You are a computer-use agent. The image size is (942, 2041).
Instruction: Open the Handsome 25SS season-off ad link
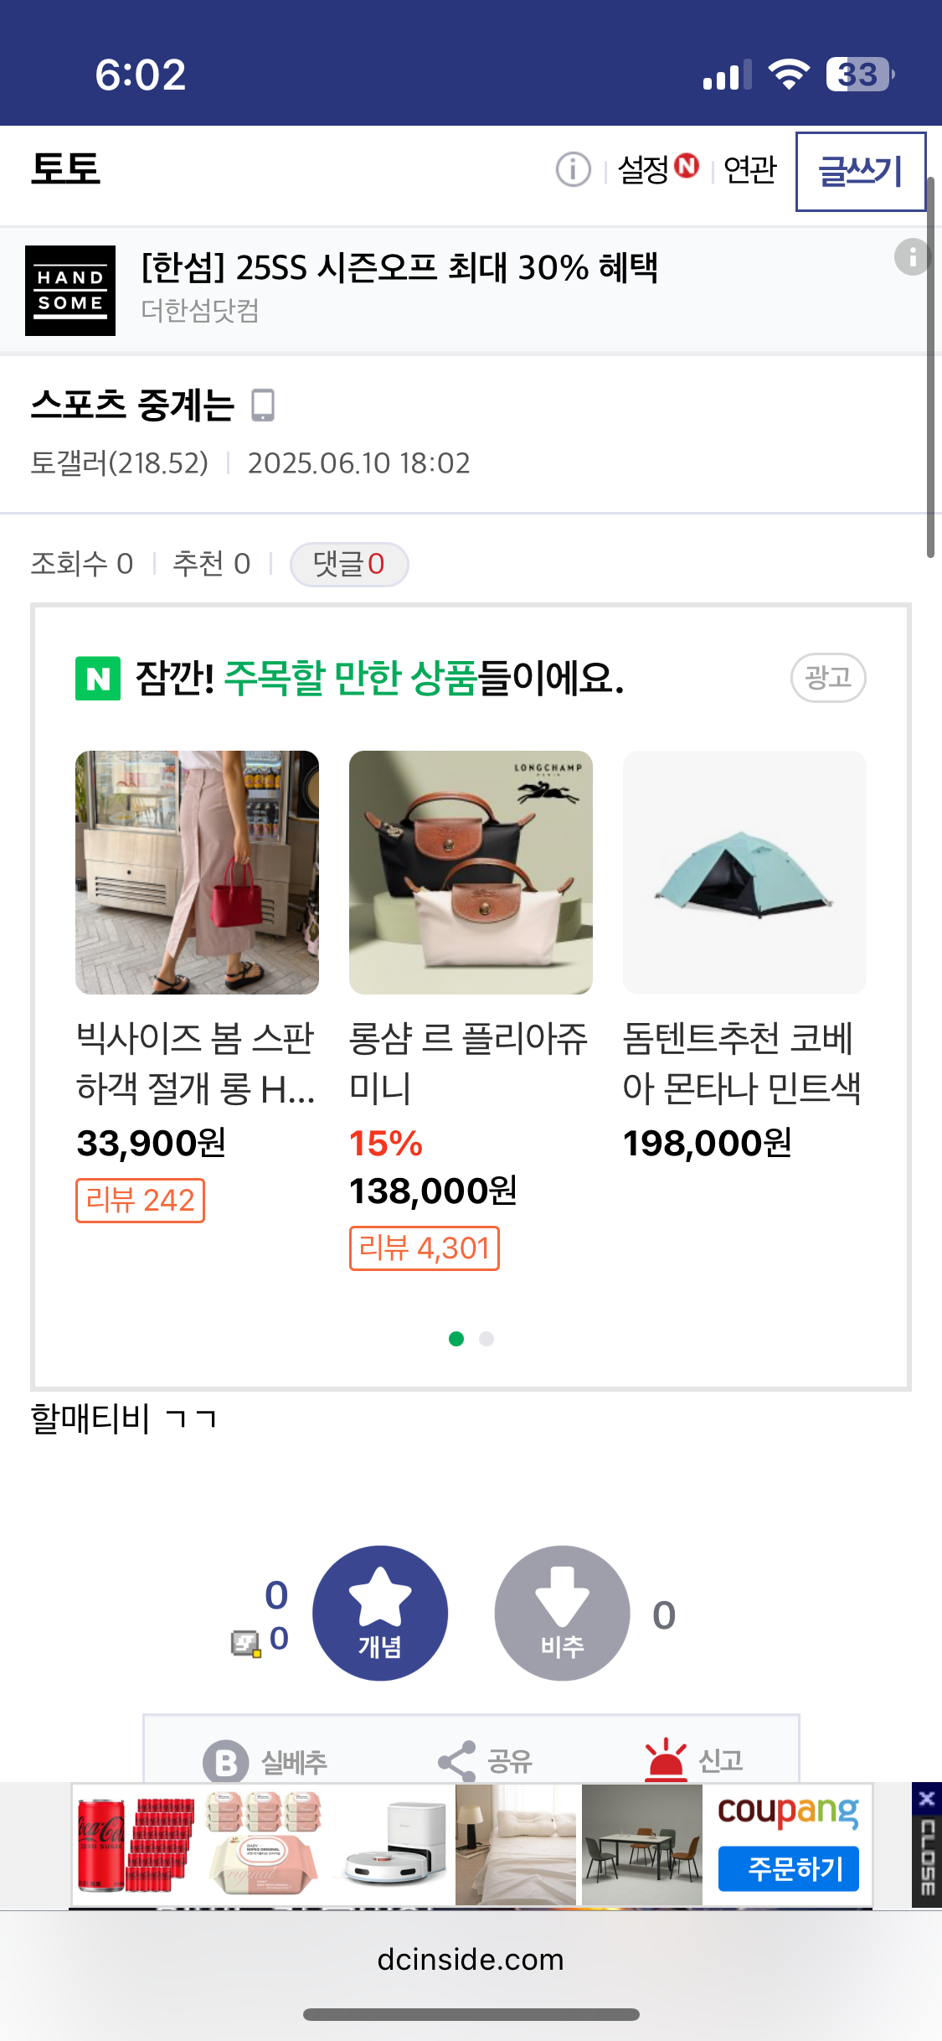click(399, 268)
